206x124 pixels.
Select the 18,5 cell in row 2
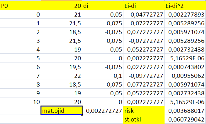62,32
